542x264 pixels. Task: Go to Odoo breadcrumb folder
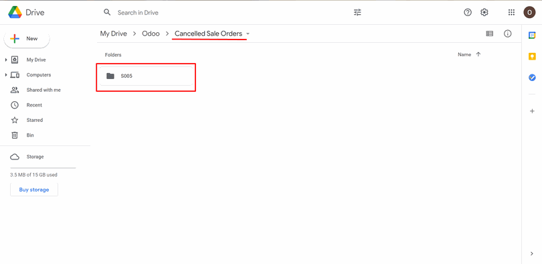tap(151, 34)
